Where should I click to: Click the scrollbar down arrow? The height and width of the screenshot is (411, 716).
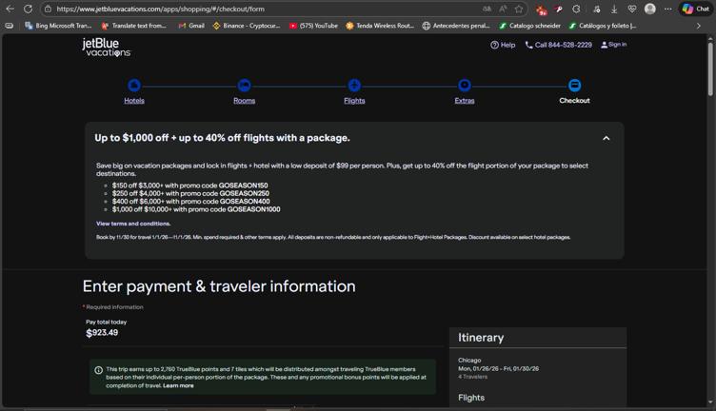pos(710,402)
